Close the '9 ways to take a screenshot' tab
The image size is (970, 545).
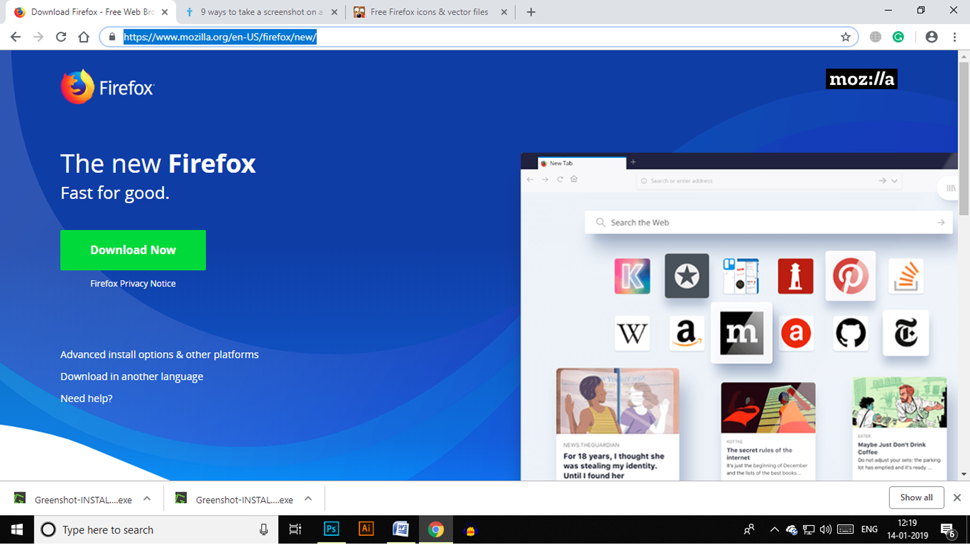tap(334, 12)
